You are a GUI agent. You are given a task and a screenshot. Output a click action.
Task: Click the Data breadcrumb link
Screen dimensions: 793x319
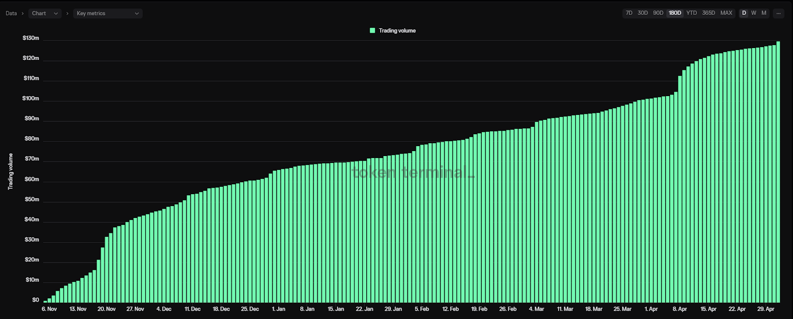pos(11,13)
